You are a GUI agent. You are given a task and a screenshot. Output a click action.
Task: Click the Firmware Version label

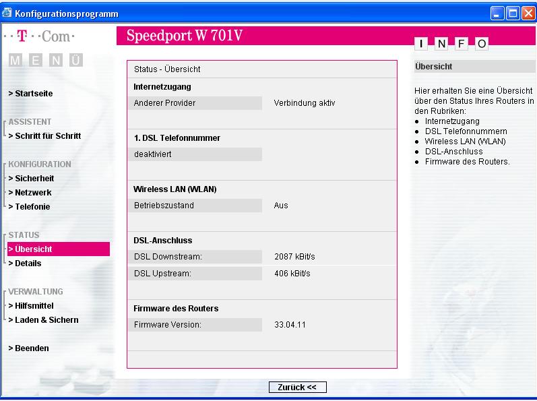pyautogui.click(x=168, y=325)
